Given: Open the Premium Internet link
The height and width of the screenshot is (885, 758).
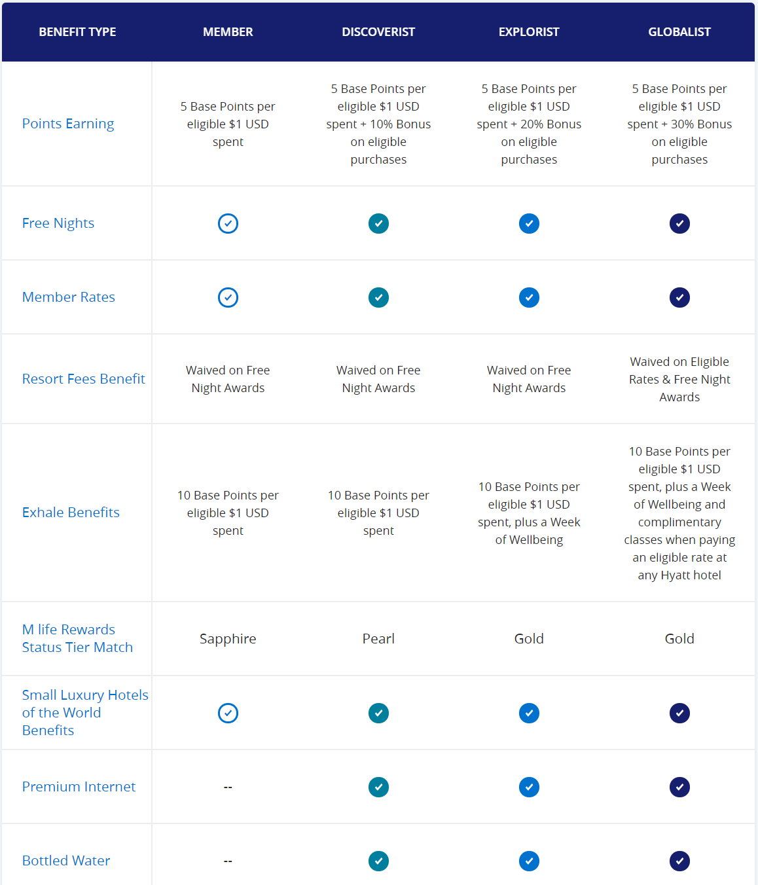Looking at the screenshot, I should click(x=79, y=787).
